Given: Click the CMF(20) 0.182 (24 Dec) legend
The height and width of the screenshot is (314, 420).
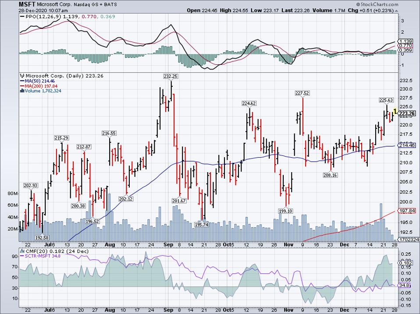Looking at the screenshot, I should tap(57, 251).
